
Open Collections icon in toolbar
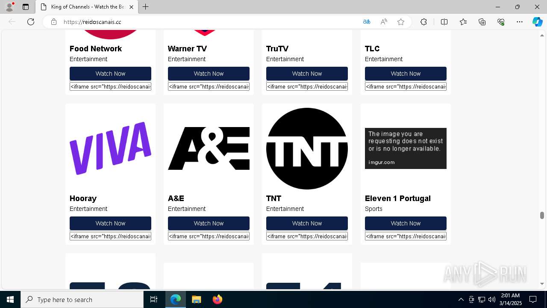point(482,22)
